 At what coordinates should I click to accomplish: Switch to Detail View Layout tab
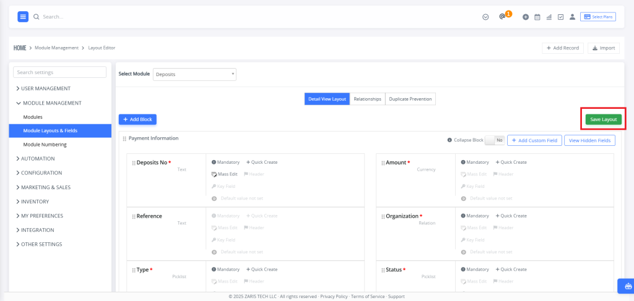coord(327,99)
